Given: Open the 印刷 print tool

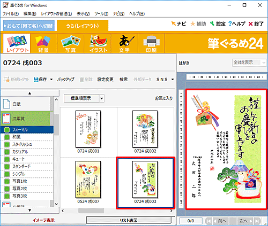Looking at the screenshot, I should [151, 43].
